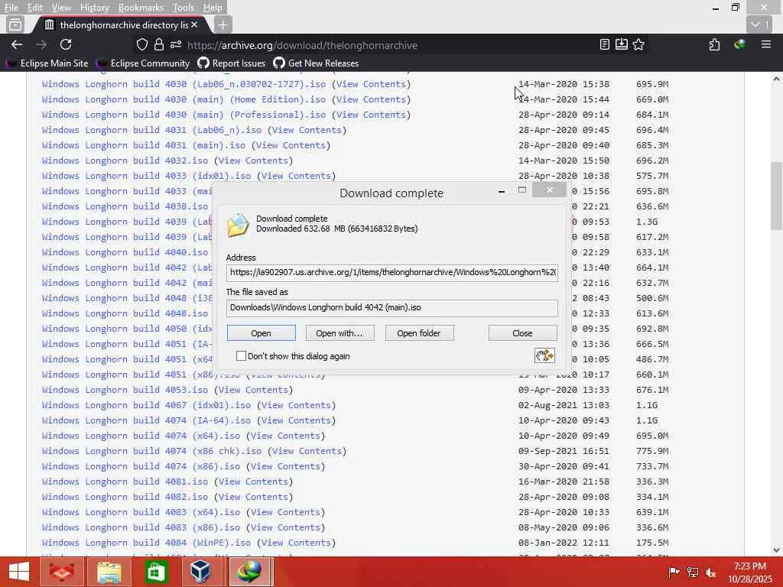The image size is (783, 587).
Task: Open Report Issues bookmark
Action: point(231,63)
